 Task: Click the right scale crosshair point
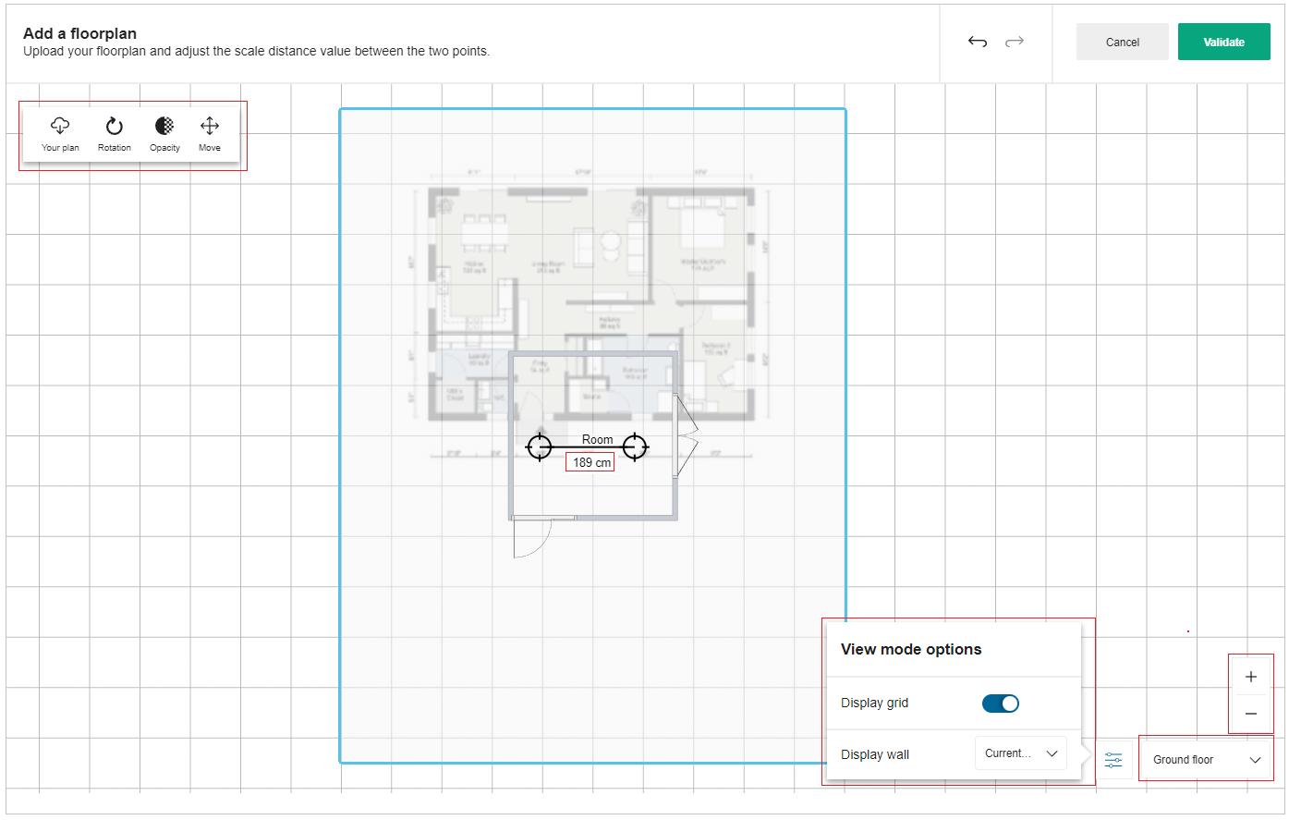coord(635,447)
